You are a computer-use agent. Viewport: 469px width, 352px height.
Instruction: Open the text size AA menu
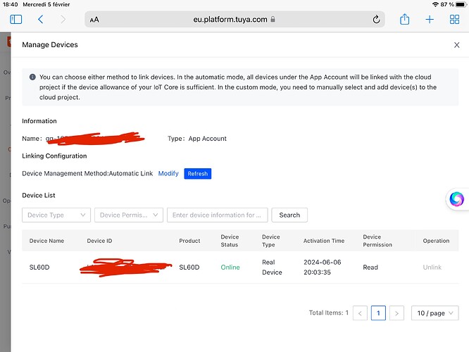[x=94, y=20]
